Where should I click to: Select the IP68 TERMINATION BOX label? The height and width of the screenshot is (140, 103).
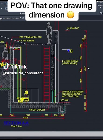click(30, 37)
